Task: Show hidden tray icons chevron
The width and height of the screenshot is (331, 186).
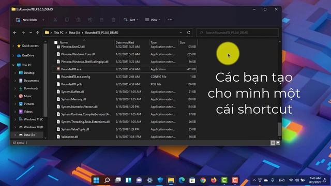Action: click(254, 180)
